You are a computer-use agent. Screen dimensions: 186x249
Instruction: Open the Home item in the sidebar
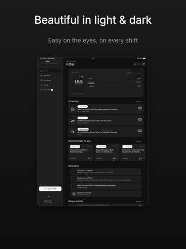[x=50, y=71]
